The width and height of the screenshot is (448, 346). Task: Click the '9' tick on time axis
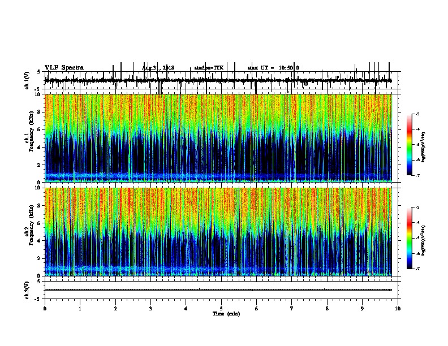tap(362, 308)
